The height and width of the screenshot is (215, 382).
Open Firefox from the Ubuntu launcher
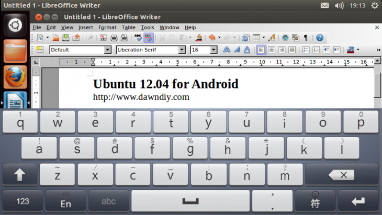(15, 77)
